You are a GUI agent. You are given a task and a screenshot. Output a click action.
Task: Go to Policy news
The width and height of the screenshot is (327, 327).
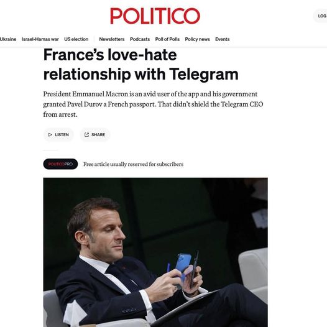coord(198,39)
